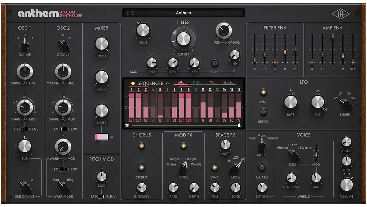Toggle the Pitch Mod LFO/F.ENV switch
This screenshot has height=207, width=367.
(102, 197)
